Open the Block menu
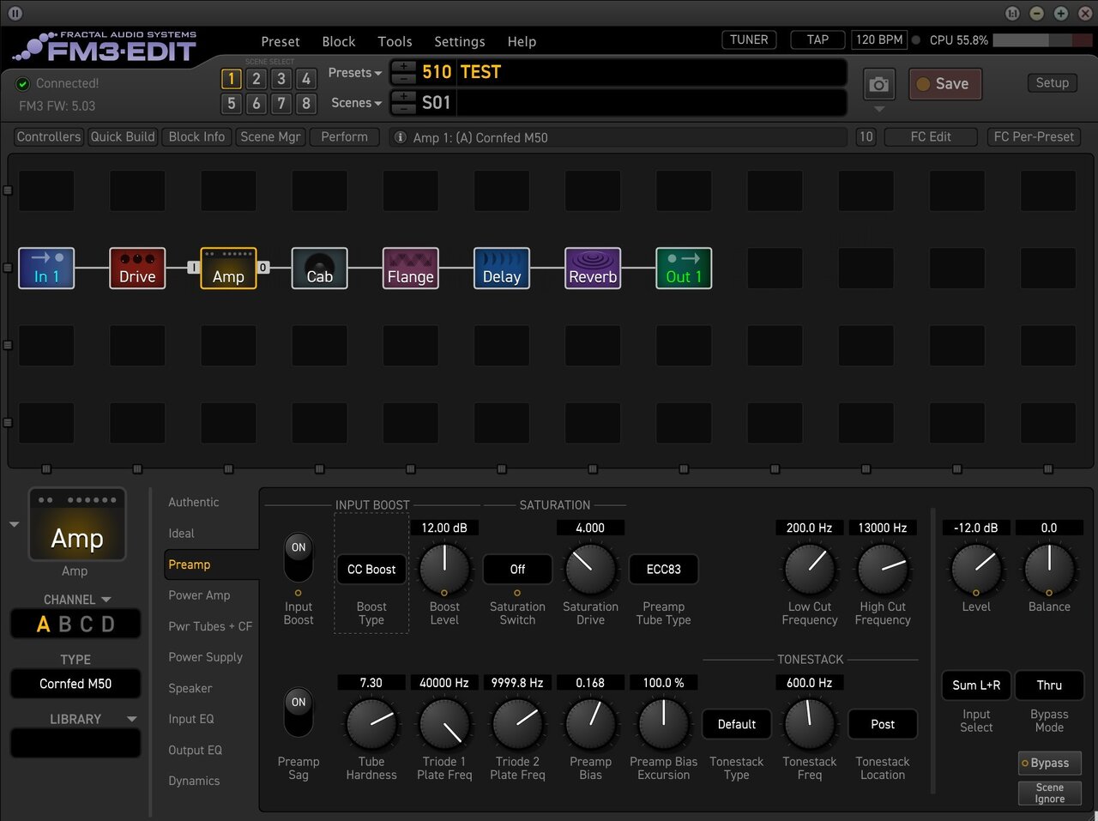 [339, 41]
